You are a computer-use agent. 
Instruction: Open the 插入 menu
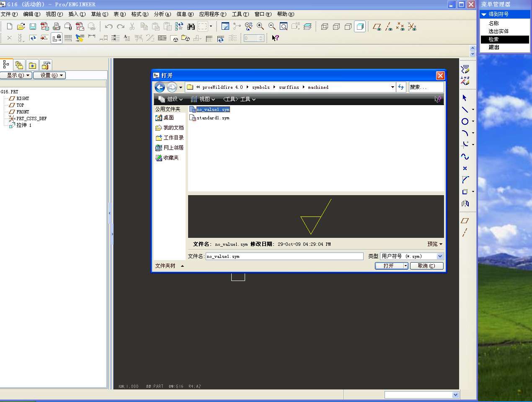click(x=77, y=14)
